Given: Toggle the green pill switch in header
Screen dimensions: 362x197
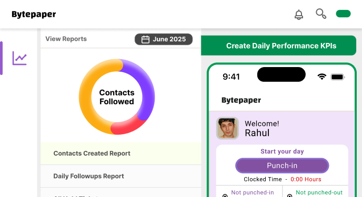Looking at the screenshot, I should [343, 14].
